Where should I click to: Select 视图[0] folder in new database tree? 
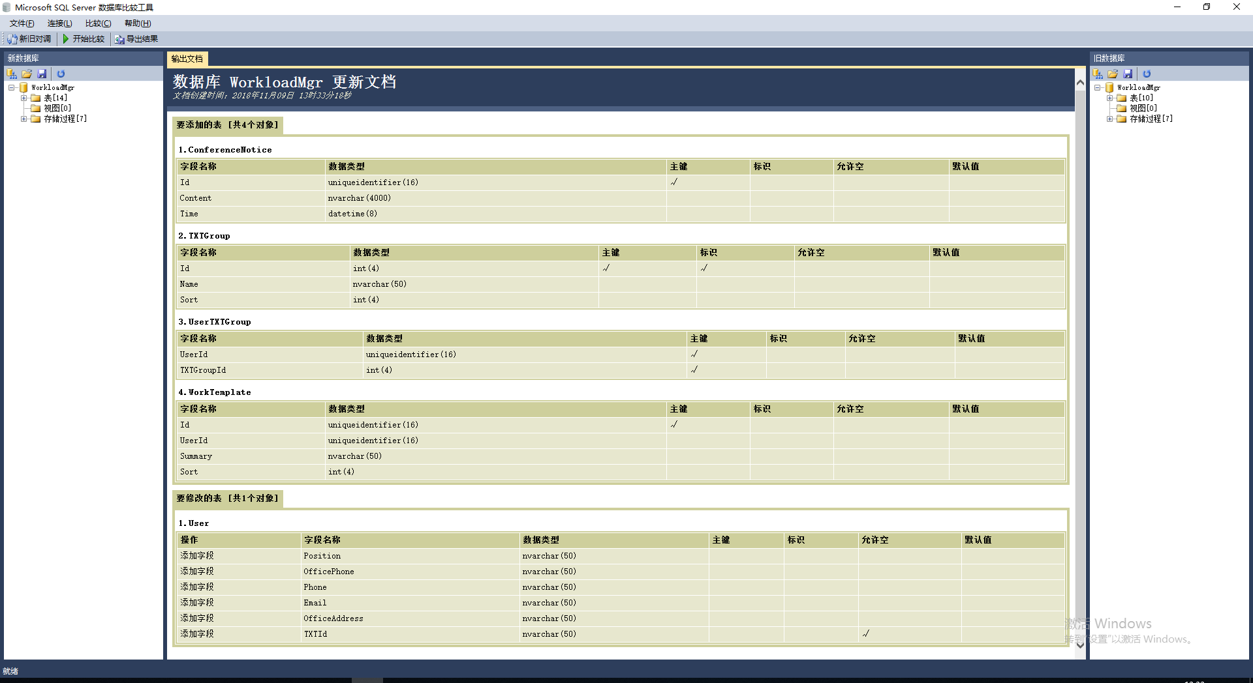(57, 108)
